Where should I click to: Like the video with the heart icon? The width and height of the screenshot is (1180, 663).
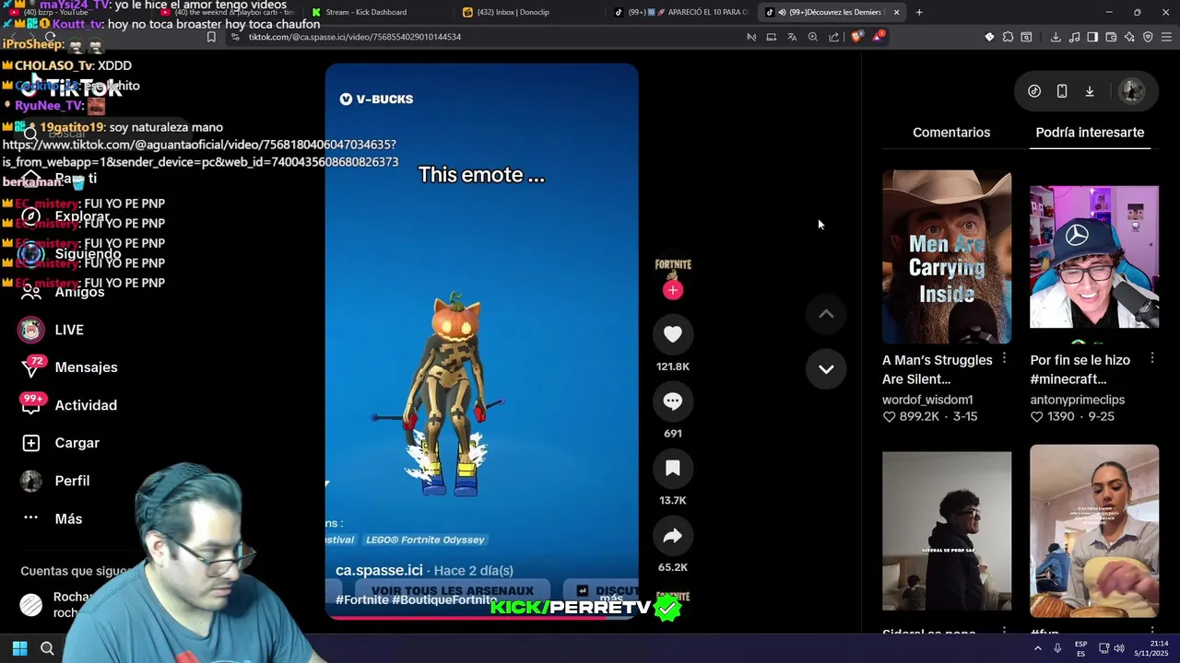(x=673, y=334)
